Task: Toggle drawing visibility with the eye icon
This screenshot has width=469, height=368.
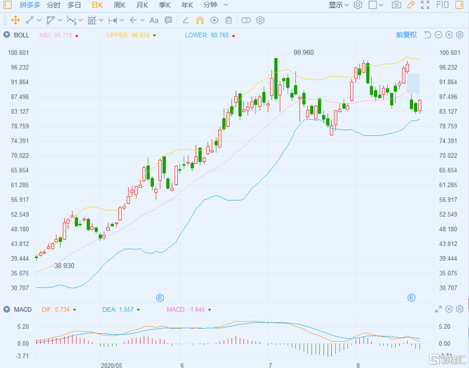Action: (x=214, y=20)
